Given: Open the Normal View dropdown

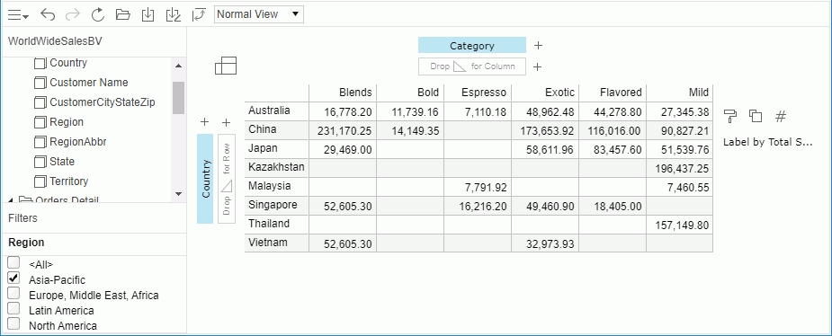Looking at the screenshot, I should pos(259,14).
